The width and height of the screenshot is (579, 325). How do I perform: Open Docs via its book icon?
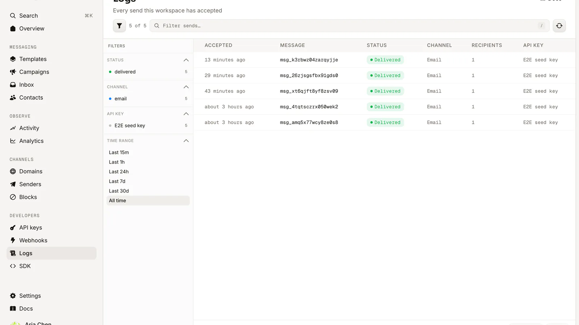coord(13,308)
